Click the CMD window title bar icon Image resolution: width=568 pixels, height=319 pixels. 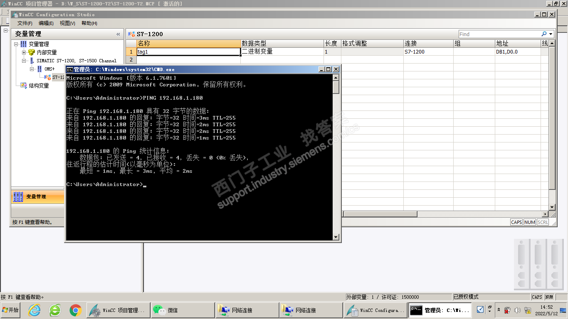70,69
